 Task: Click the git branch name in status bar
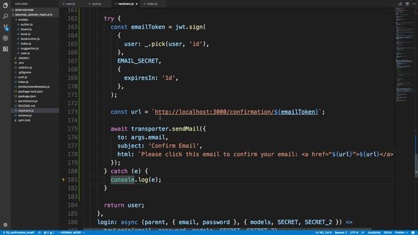coord(19,232)
